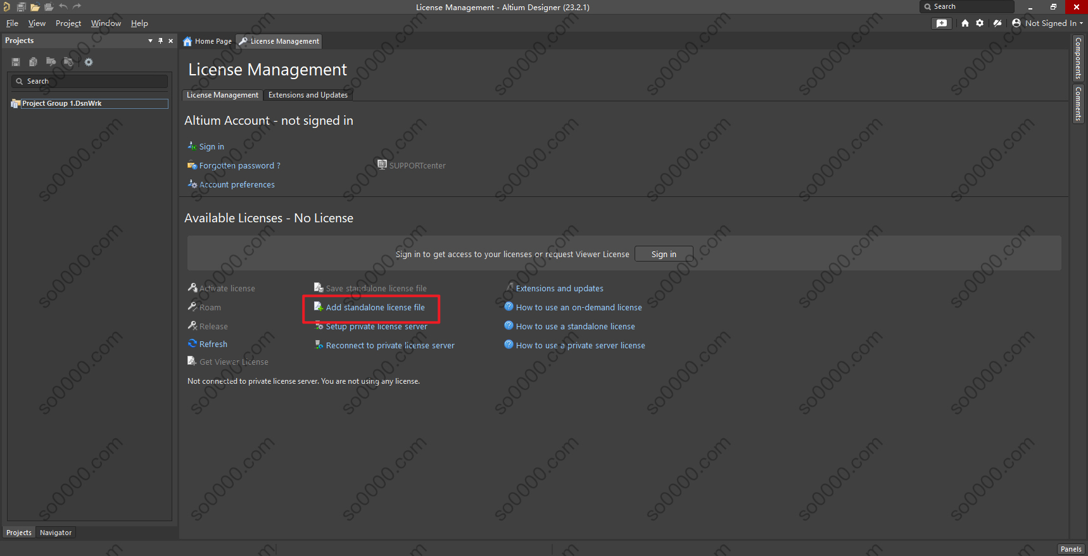Open the Comments side panel tab
Viewport: 1088px width, 556px height.
point(1078,103)
